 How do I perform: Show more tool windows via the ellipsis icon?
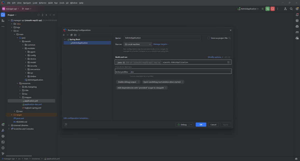point(3,27)
